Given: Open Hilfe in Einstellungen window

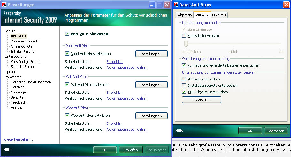Looking at the screenshot, I should pos(8,150).
